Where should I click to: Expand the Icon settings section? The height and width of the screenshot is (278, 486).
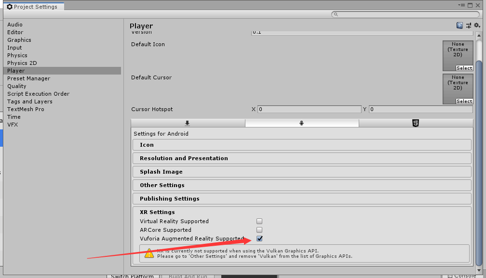302,145
